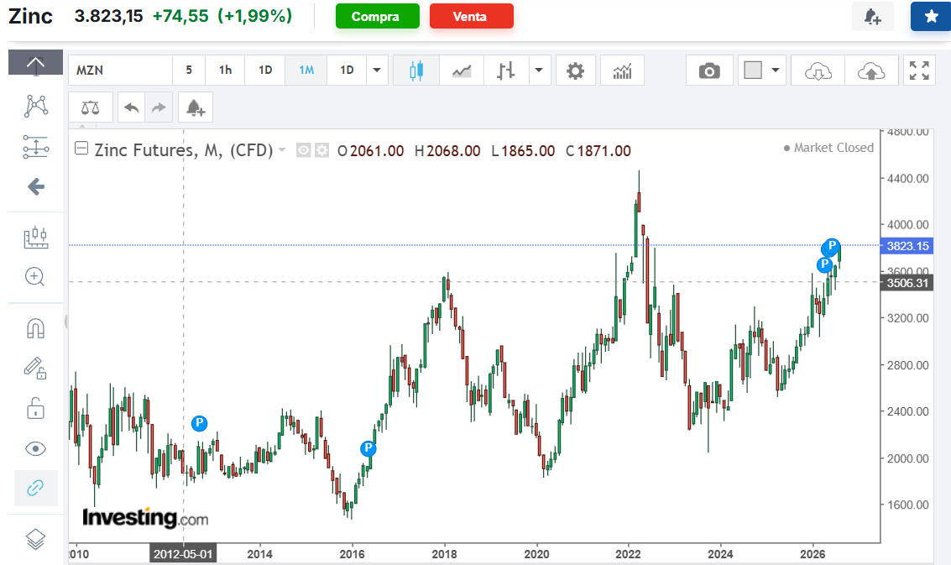
Task: Select the 1h interval
Action: 225,71
